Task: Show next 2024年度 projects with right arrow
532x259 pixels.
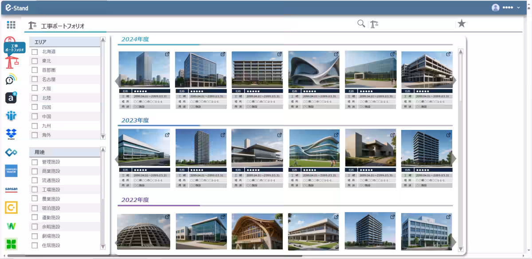Action: pos(454,80)
